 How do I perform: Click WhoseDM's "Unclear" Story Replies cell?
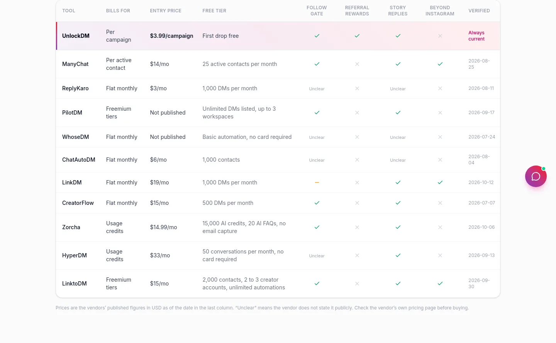pyautogui.click(x=398, y=137)
